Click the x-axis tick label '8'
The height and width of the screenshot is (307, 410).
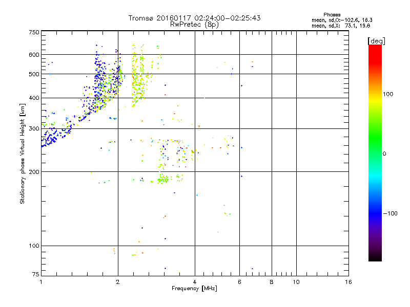[272, 282]
